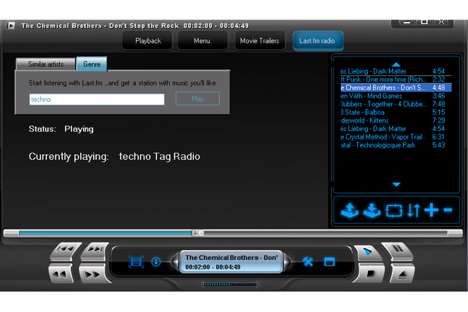Image resolution: width=468 pixels, height=312 pixels.
Task: Click the load playlist upload icon
Action: pyautogui.click(x=350, y=211)
